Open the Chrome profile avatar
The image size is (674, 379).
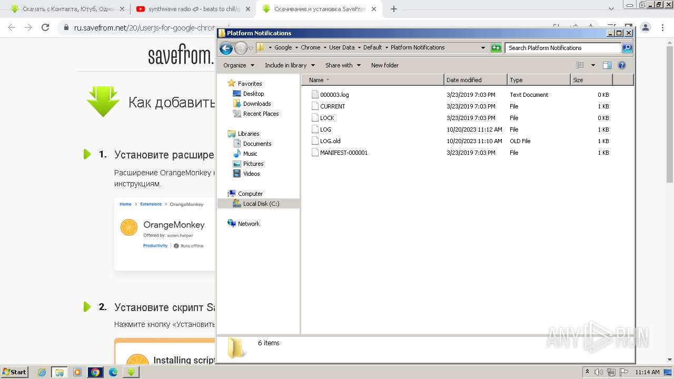tap(647, 27)
